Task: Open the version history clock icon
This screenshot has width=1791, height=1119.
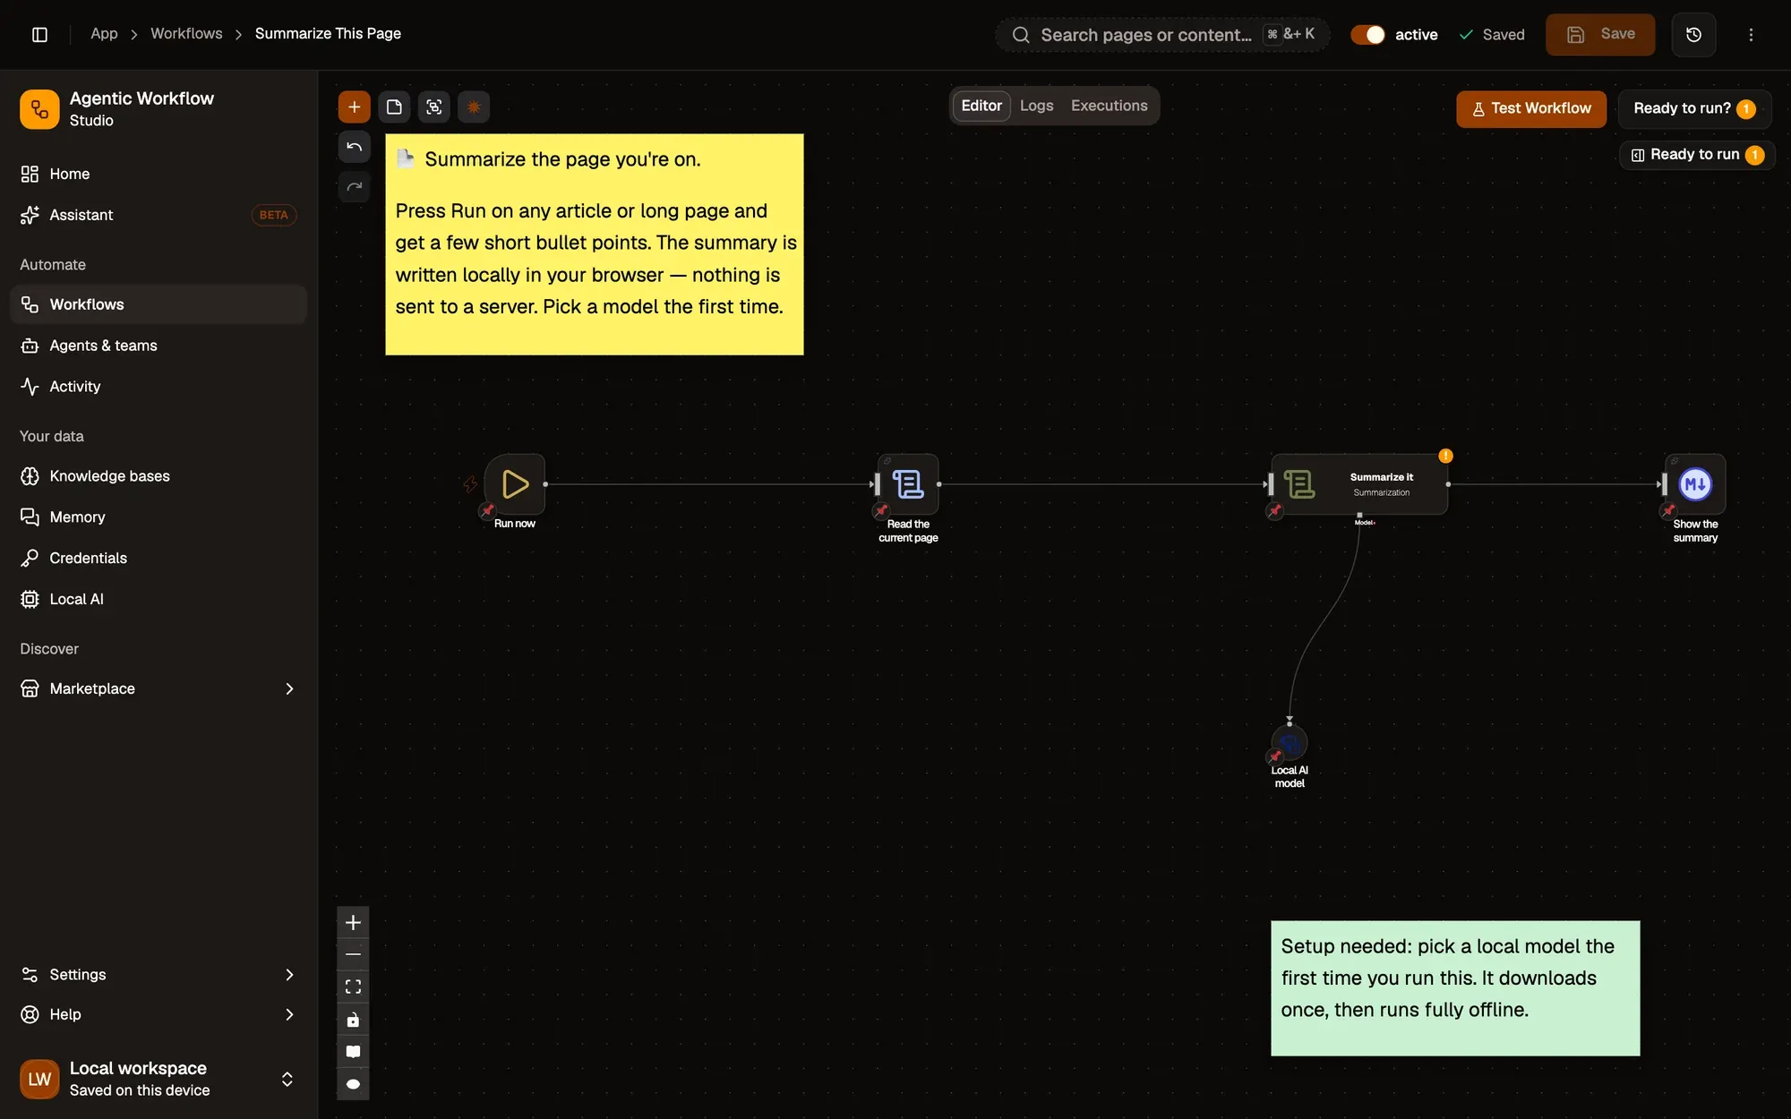Action: (1693, 35)
